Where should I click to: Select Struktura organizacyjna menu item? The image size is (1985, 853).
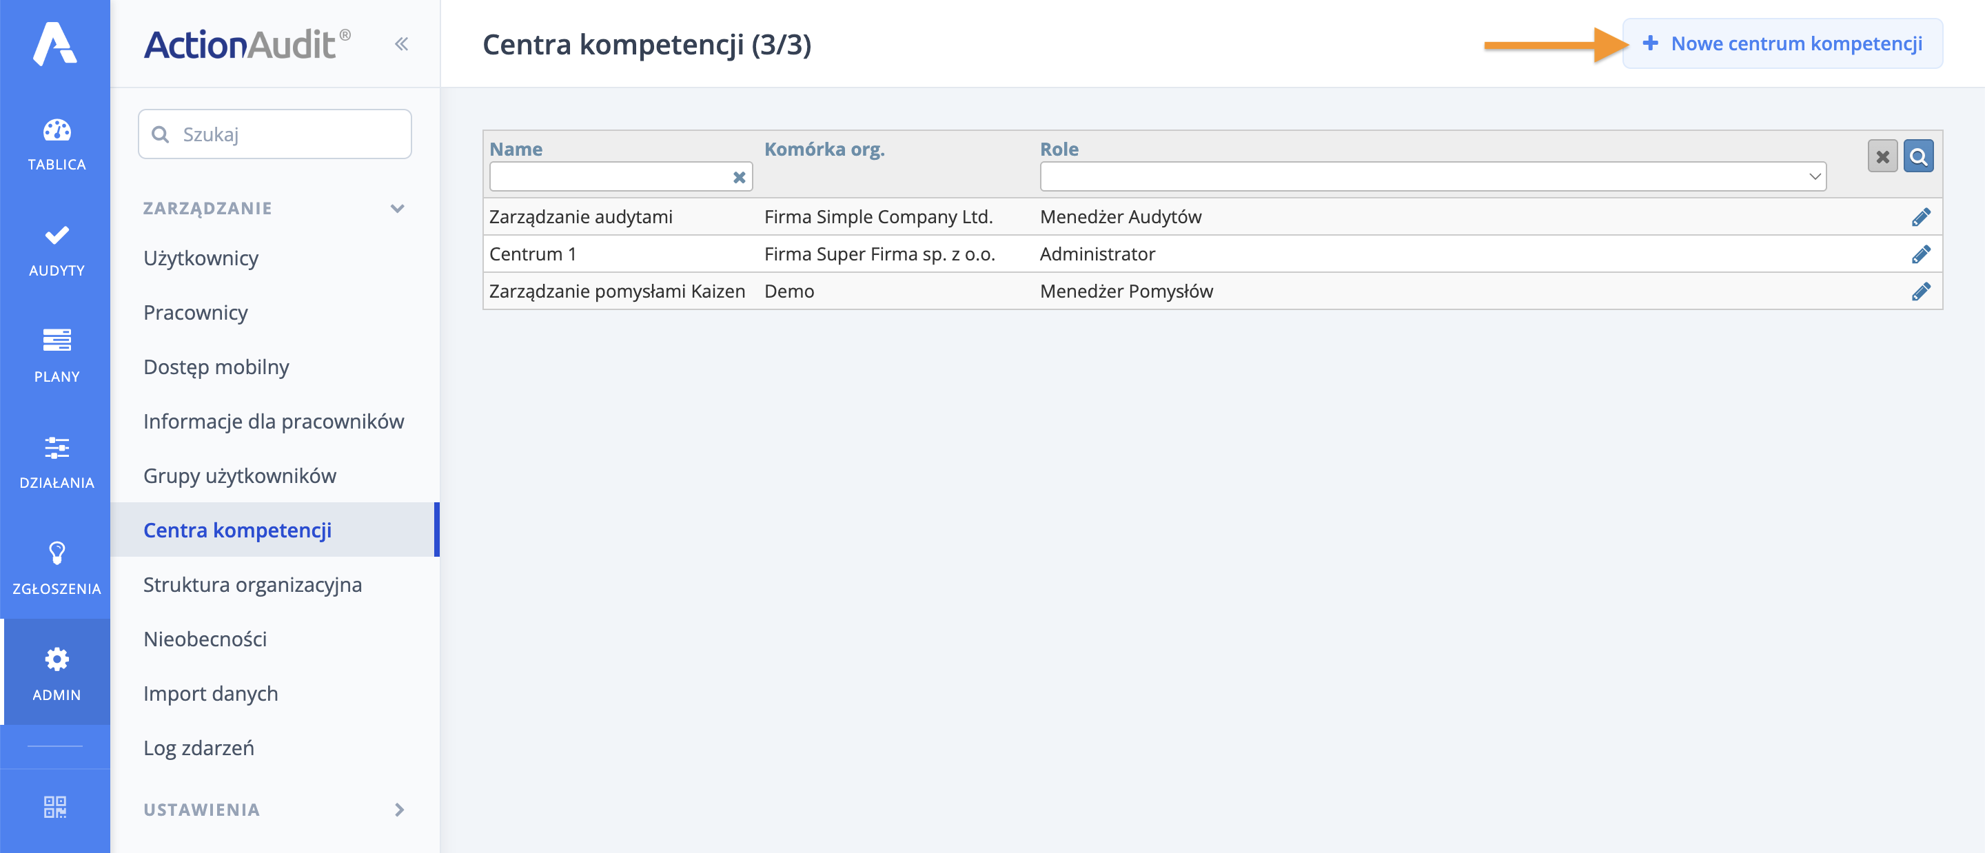pos(253,585)
